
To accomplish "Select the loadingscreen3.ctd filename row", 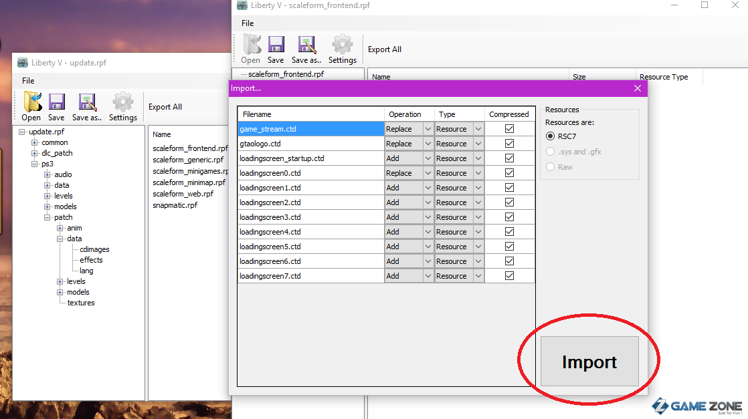I will point(311,217).
